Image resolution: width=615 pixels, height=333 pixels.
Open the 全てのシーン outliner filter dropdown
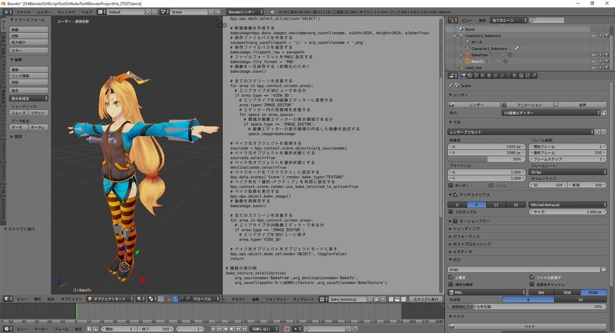click(509, 20)
